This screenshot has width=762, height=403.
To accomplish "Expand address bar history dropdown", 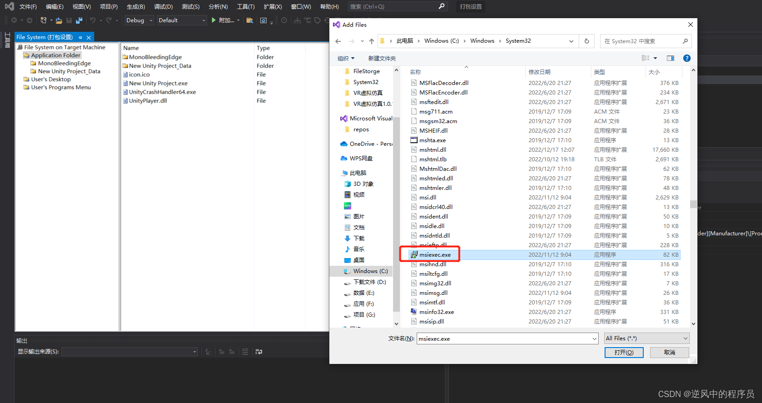I will point(571,41).
